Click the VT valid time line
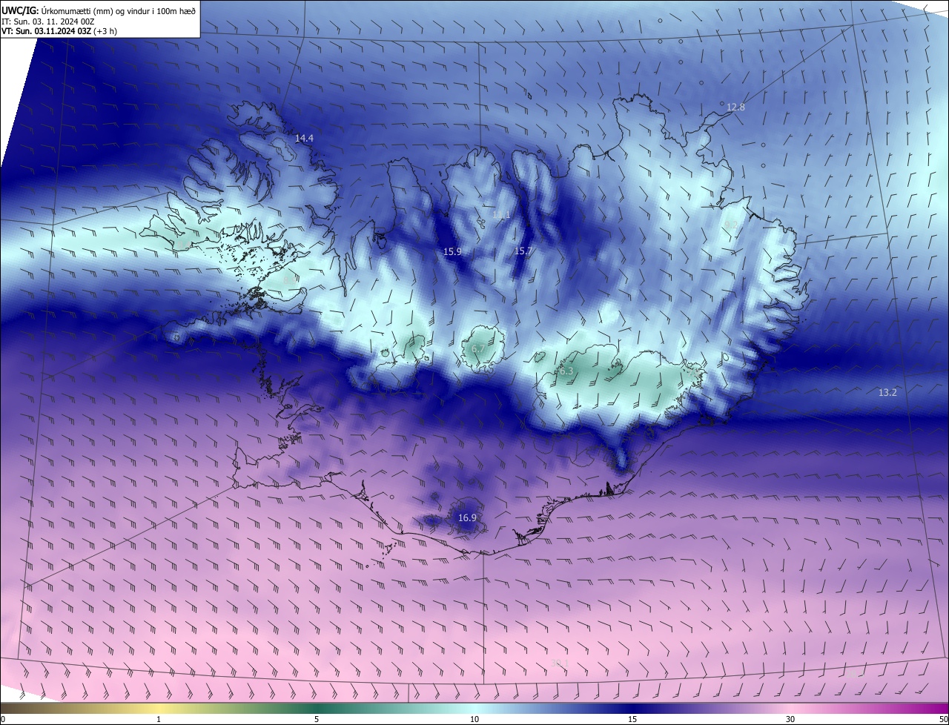 [x=59, y=31]
